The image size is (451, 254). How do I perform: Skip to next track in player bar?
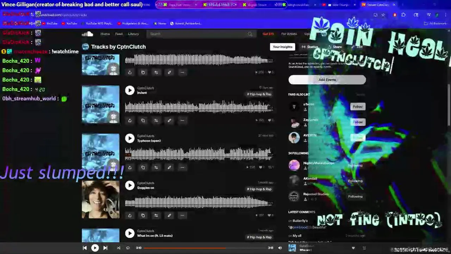pyautogui.click(x=105, y=248)
